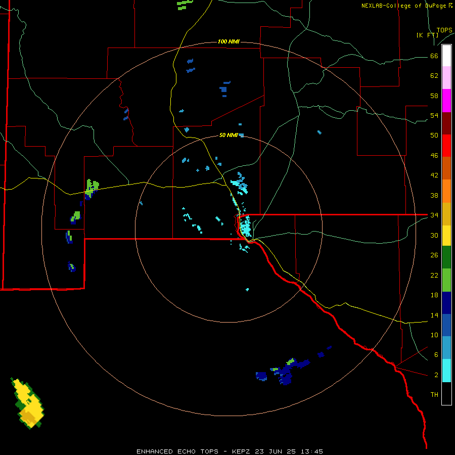Pick the light orange legend swatch

(446, 191)
